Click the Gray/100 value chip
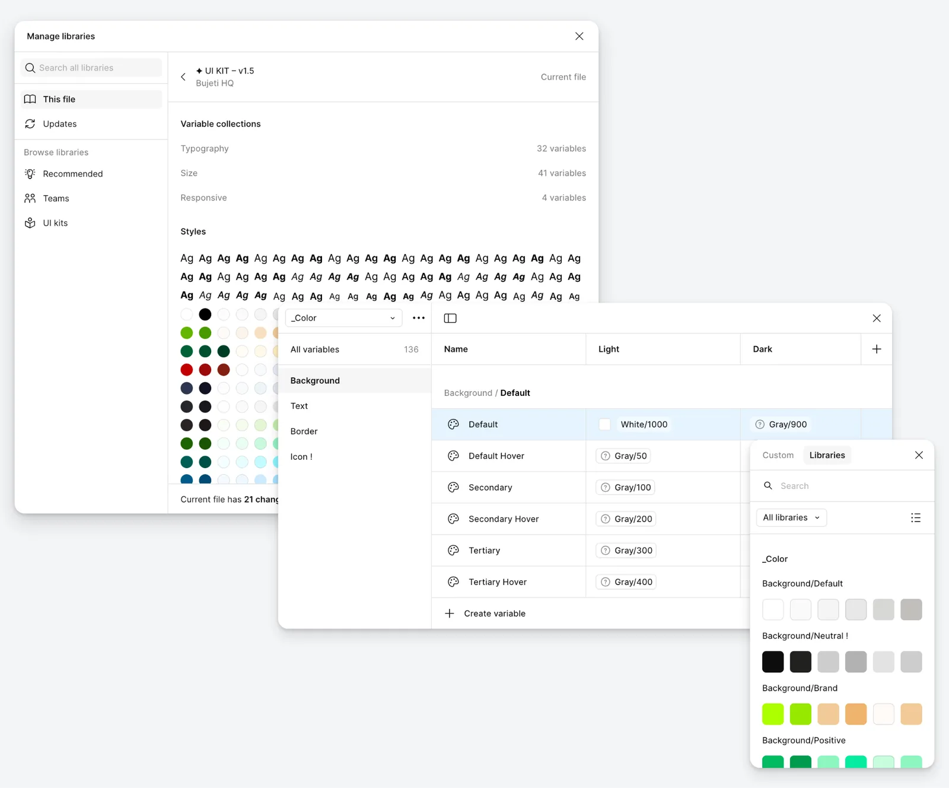 tap(626, 487)
